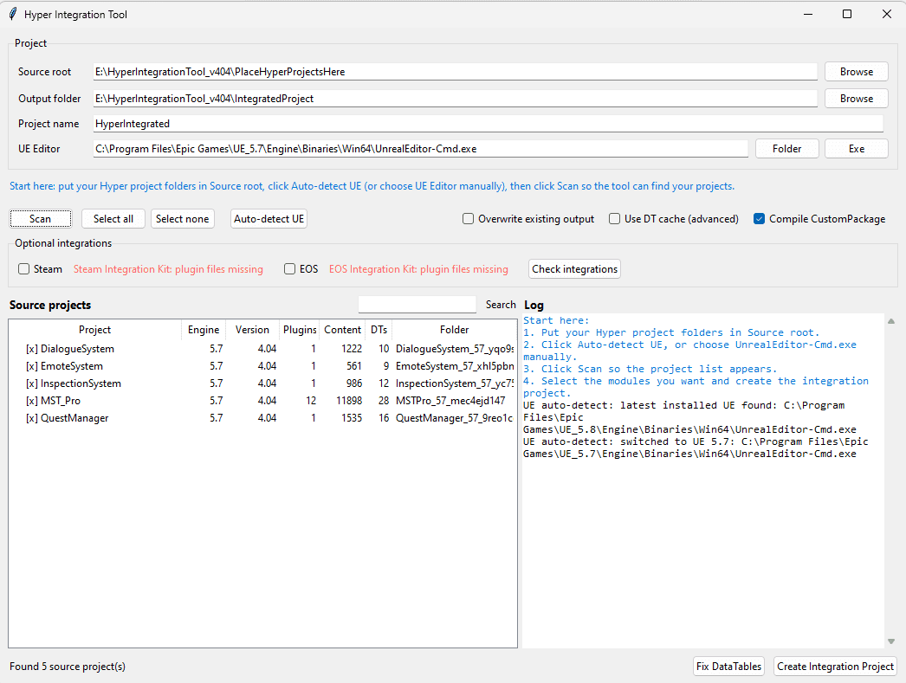The width and height of the screenshot is (906, 683).
Task: Toggle the [x] QuestManager project row
Action: pyautogui.click(x=263, y=418)
